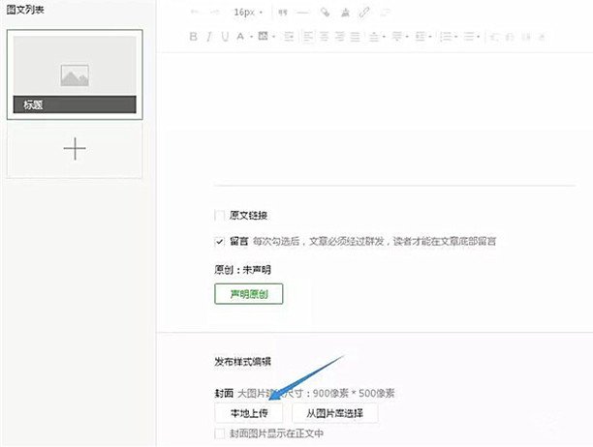Click the 声明原创 button
The height and width of the screenshot is (447, 593).
248,294
